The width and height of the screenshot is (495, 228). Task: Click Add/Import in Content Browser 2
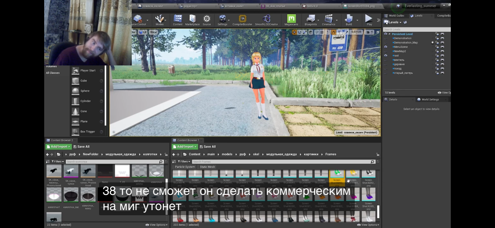(x=59, y=147)
